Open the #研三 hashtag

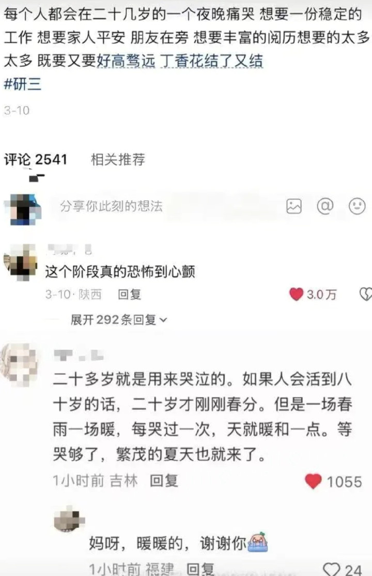(22, 84)
